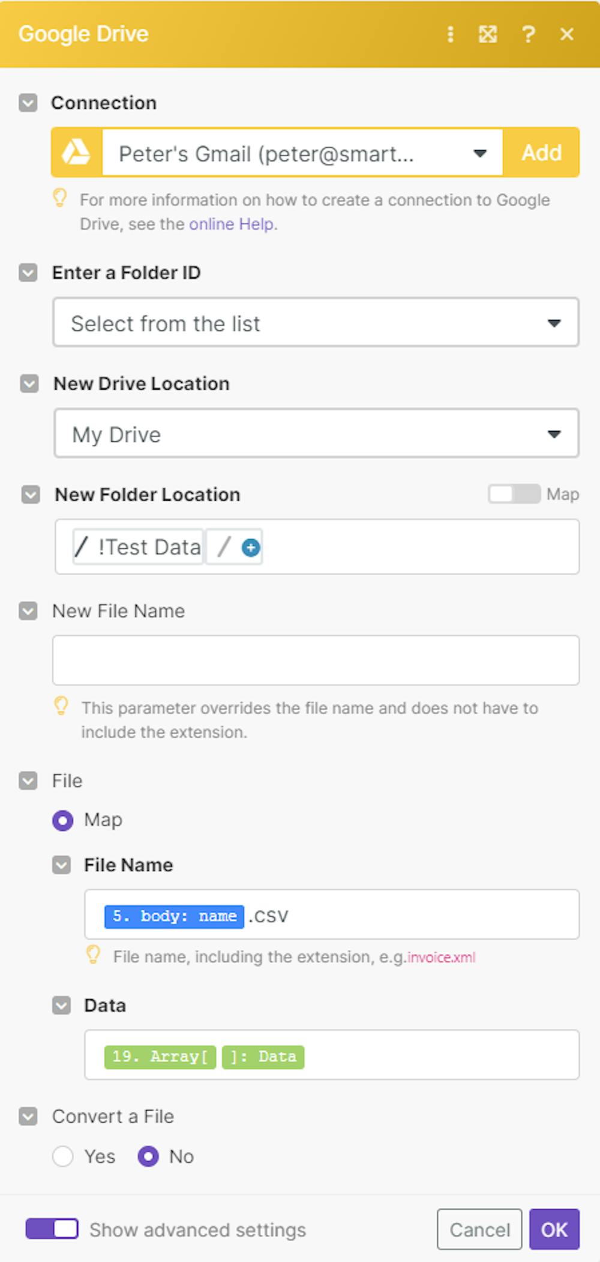Click the New File Name input field
The height and width of the screenshot is (1262, 600).
point(316,660)
